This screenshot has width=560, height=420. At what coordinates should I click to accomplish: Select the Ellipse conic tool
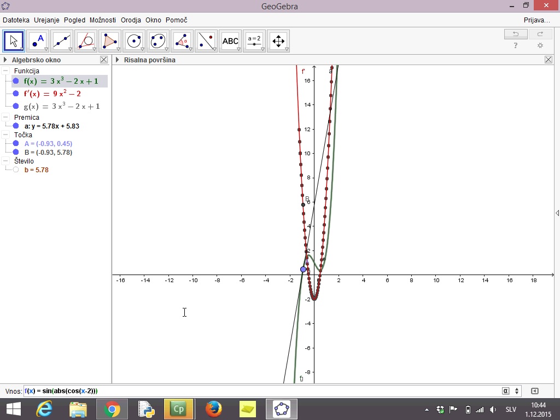(x=158, y=41)
